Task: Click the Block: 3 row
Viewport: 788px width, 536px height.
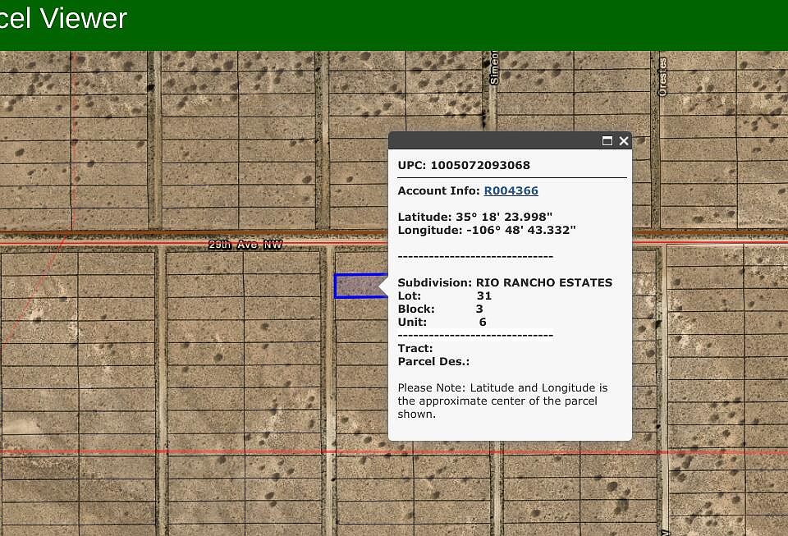Action: pos(440,309)
